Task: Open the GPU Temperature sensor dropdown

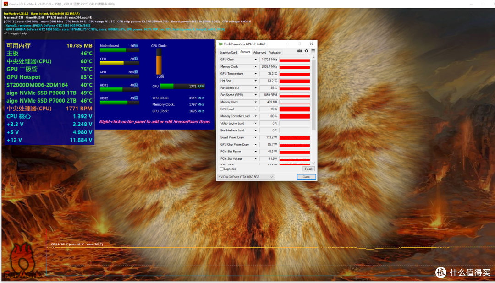Action: click(x=255, y=74)
